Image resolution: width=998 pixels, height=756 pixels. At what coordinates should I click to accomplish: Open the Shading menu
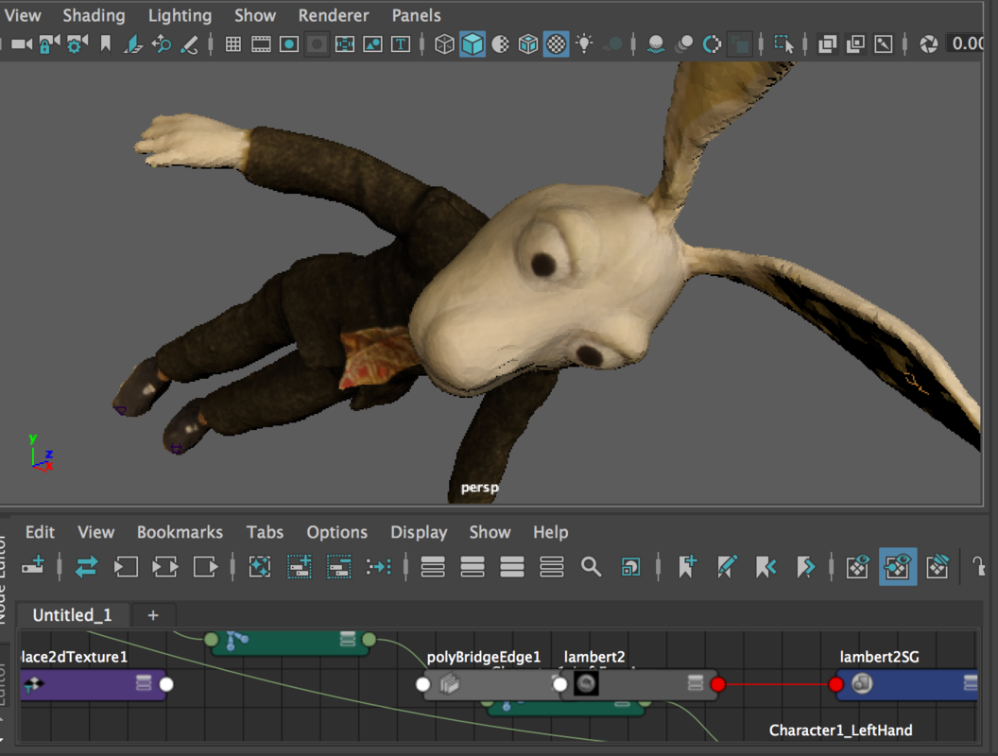(94, 15)
